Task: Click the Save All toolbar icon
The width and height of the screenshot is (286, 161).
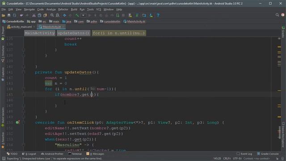Action: tap(9, 15)
